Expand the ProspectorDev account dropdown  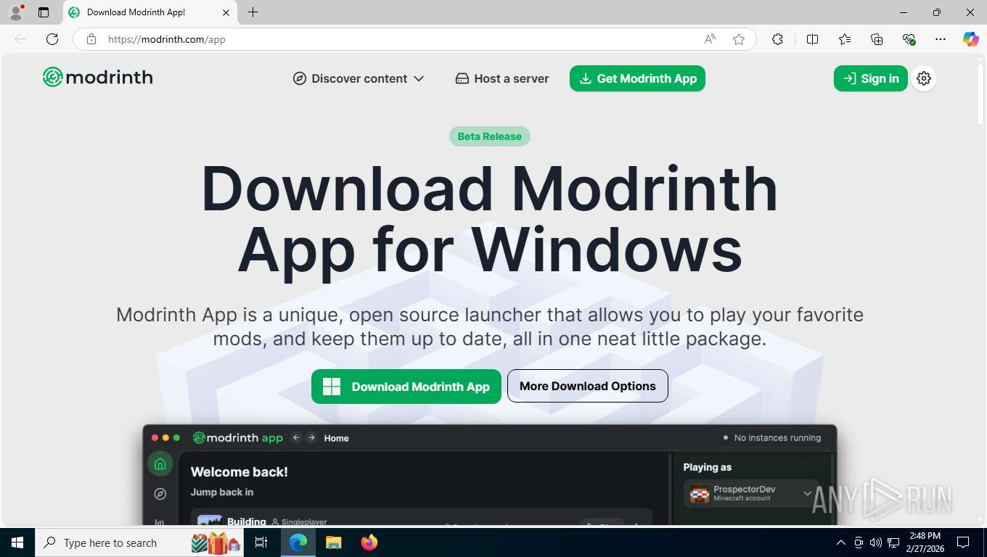click(x=751, y=493)
